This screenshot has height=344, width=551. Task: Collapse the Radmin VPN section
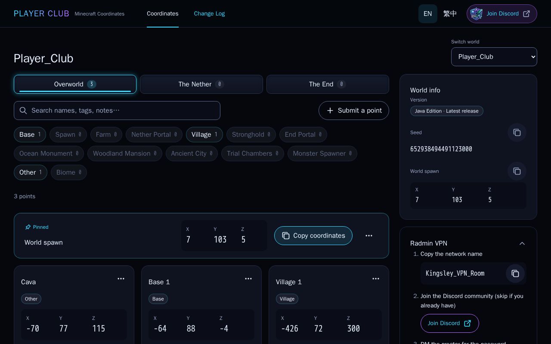522,243
